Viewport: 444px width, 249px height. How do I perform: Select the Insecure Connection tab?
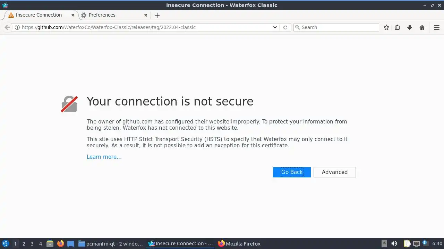pos(42,15)
